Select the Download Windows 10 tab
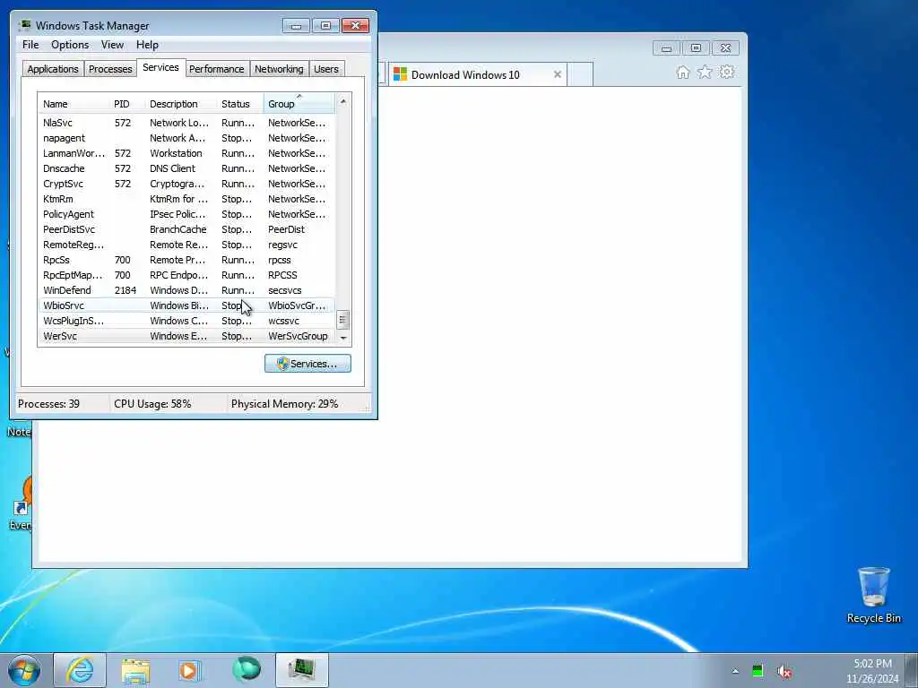 [x=477, y=74]
